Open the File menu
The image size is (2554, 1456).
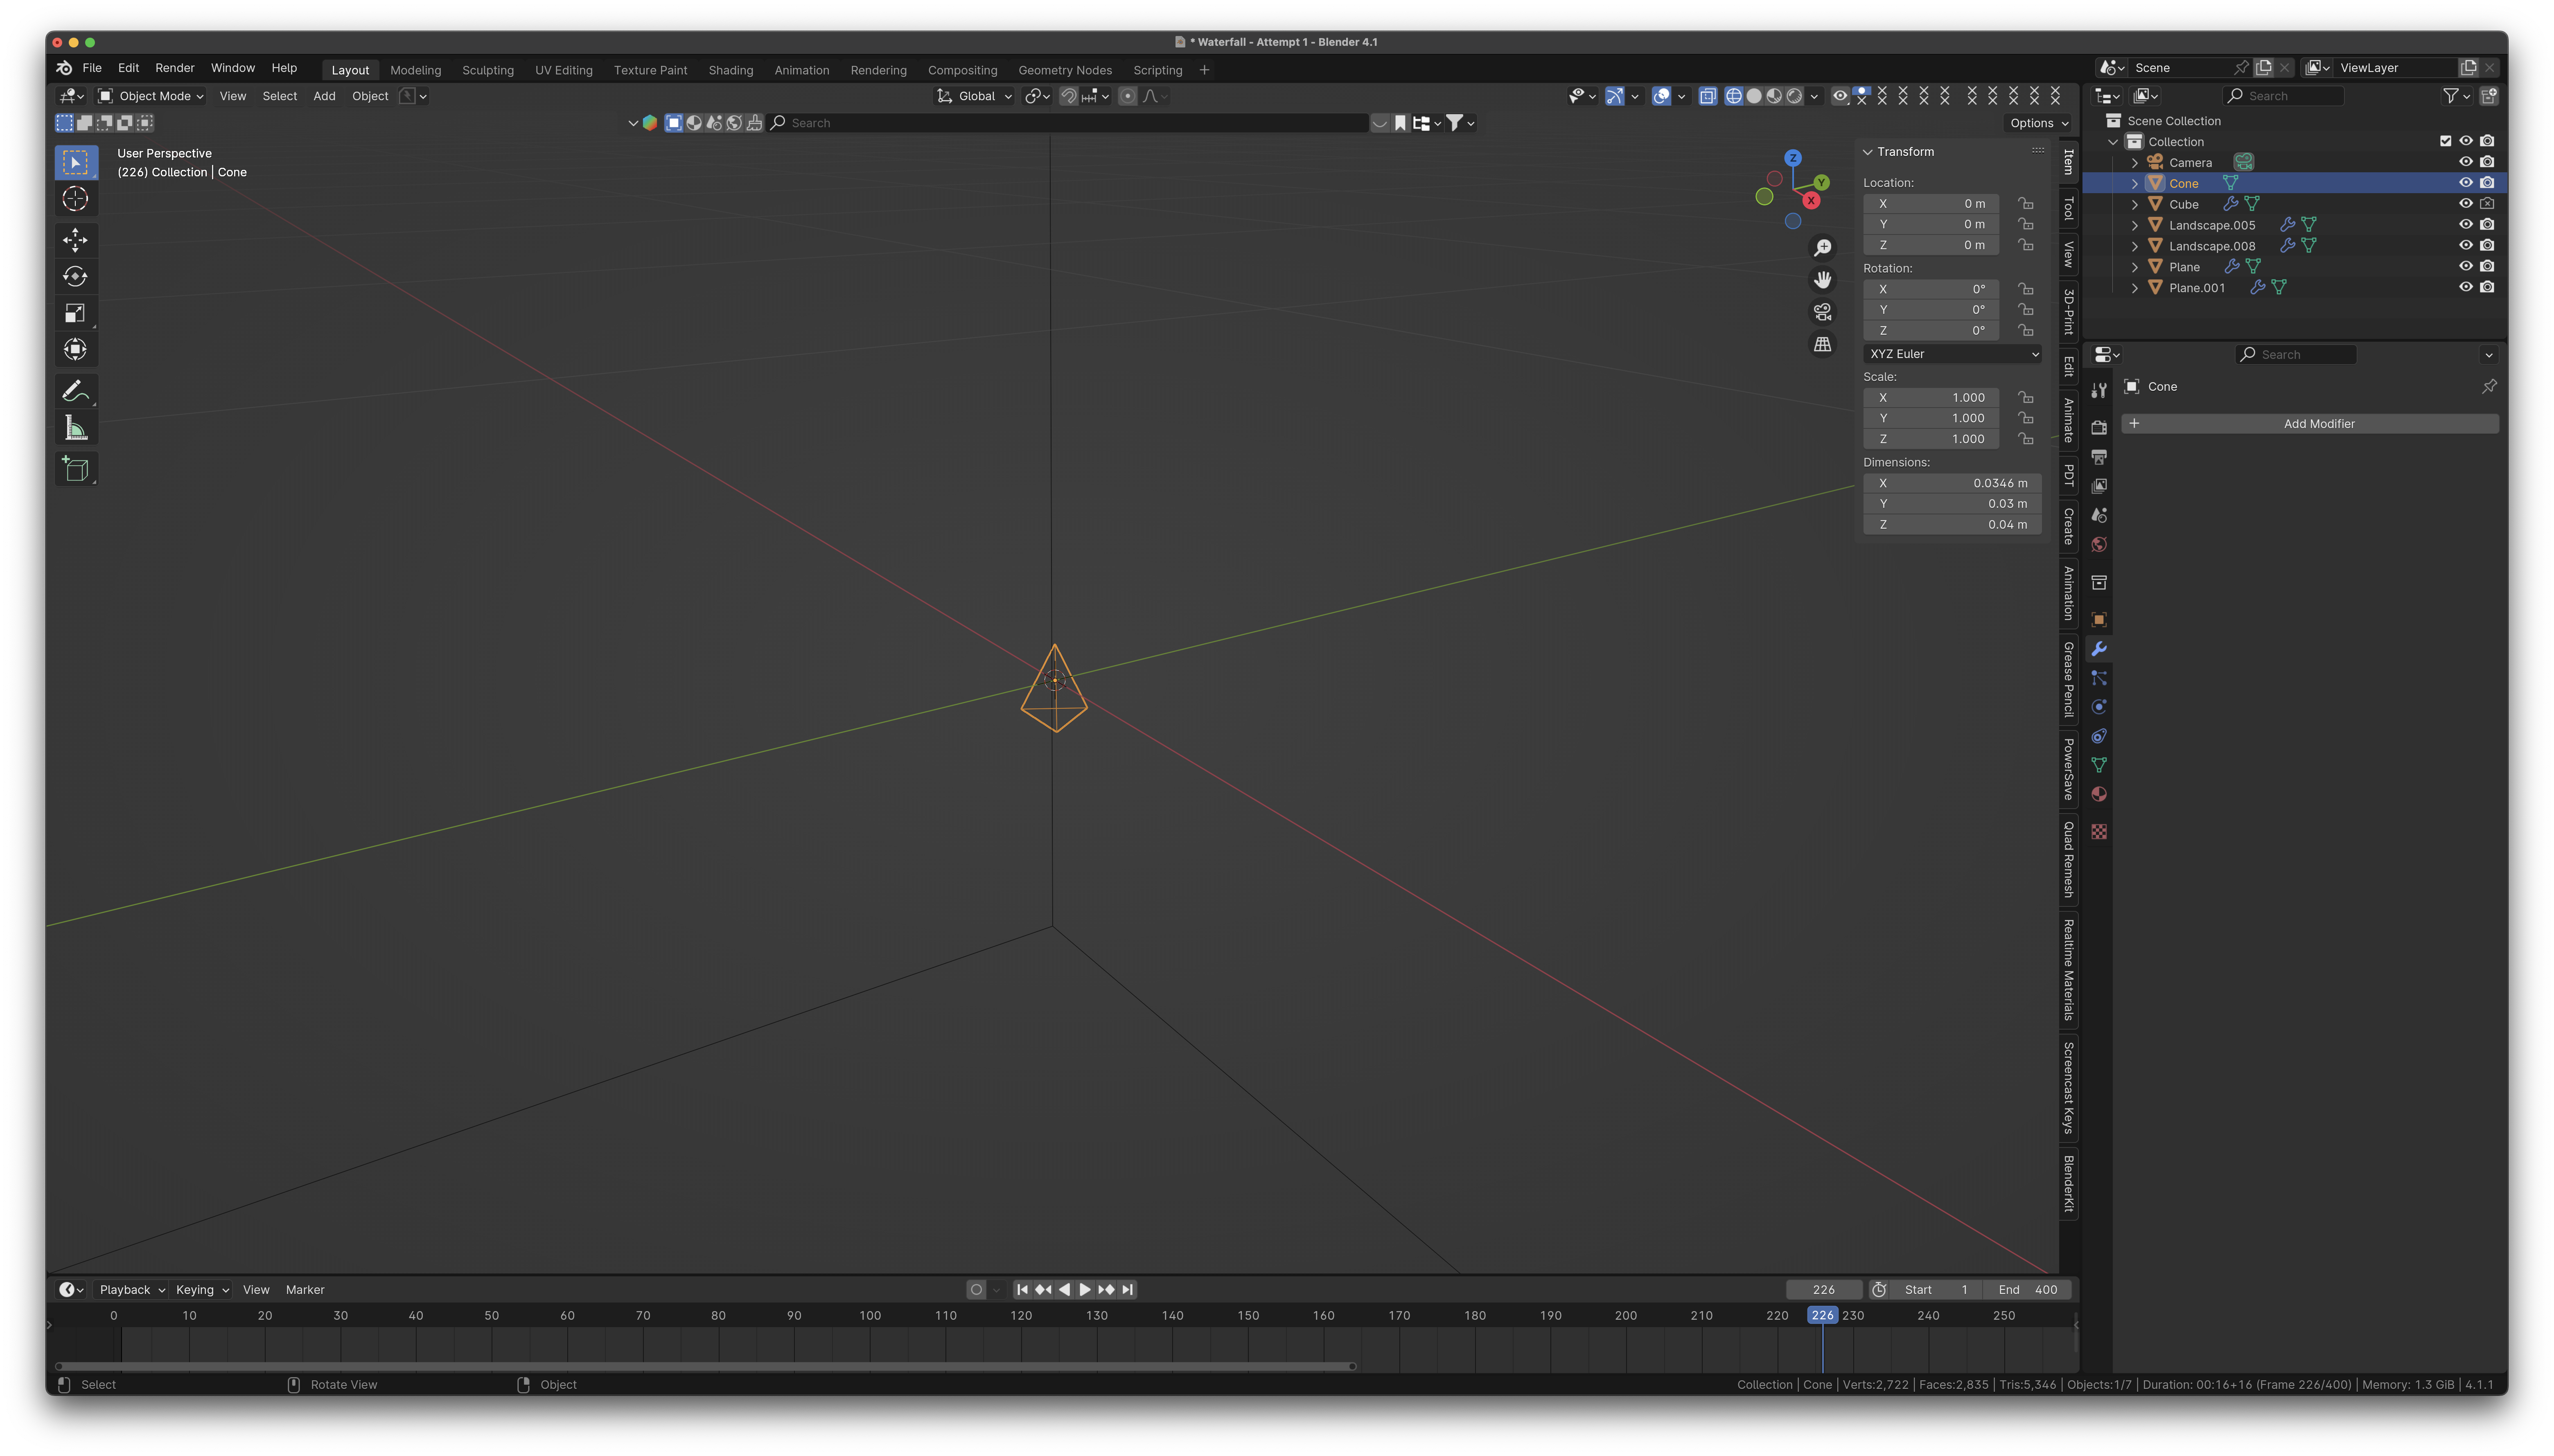pyautogui.click(x=92, y=68)
